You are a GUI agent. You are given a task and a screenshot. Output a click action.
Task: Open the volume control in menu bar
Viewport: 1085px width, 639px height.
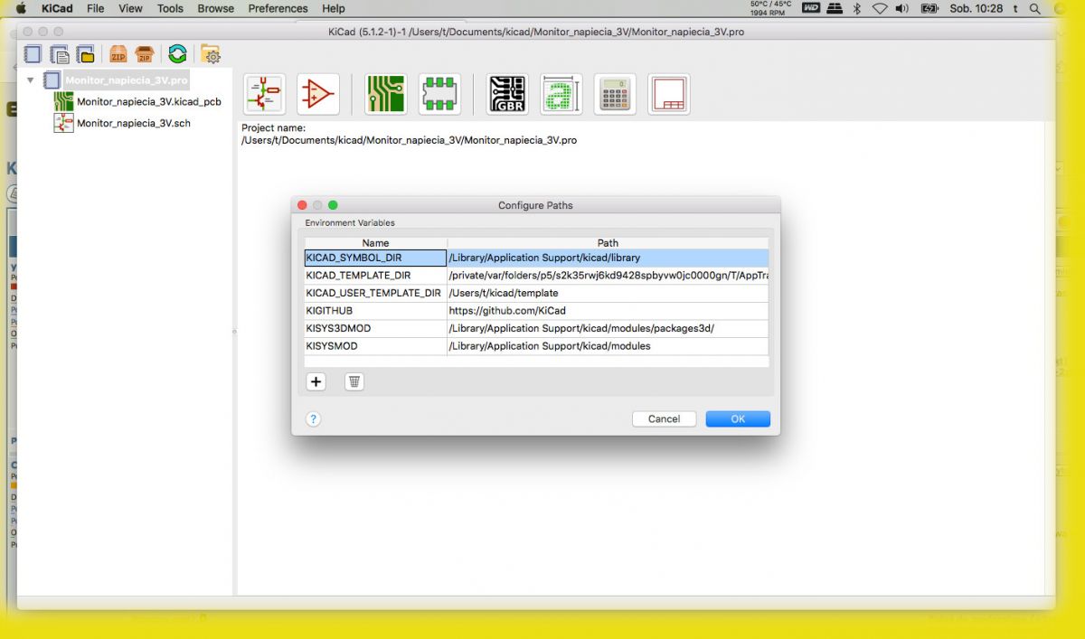(902, 8)
